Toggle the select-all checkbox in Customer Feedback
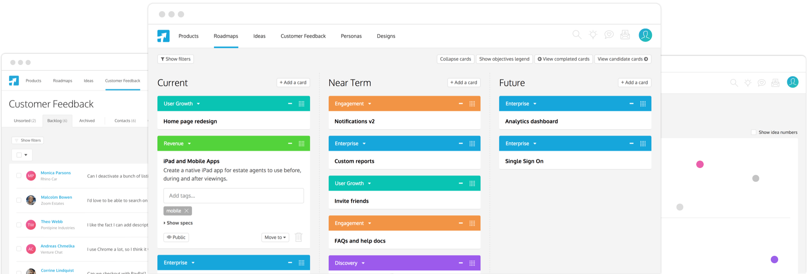 coord(19,155)
